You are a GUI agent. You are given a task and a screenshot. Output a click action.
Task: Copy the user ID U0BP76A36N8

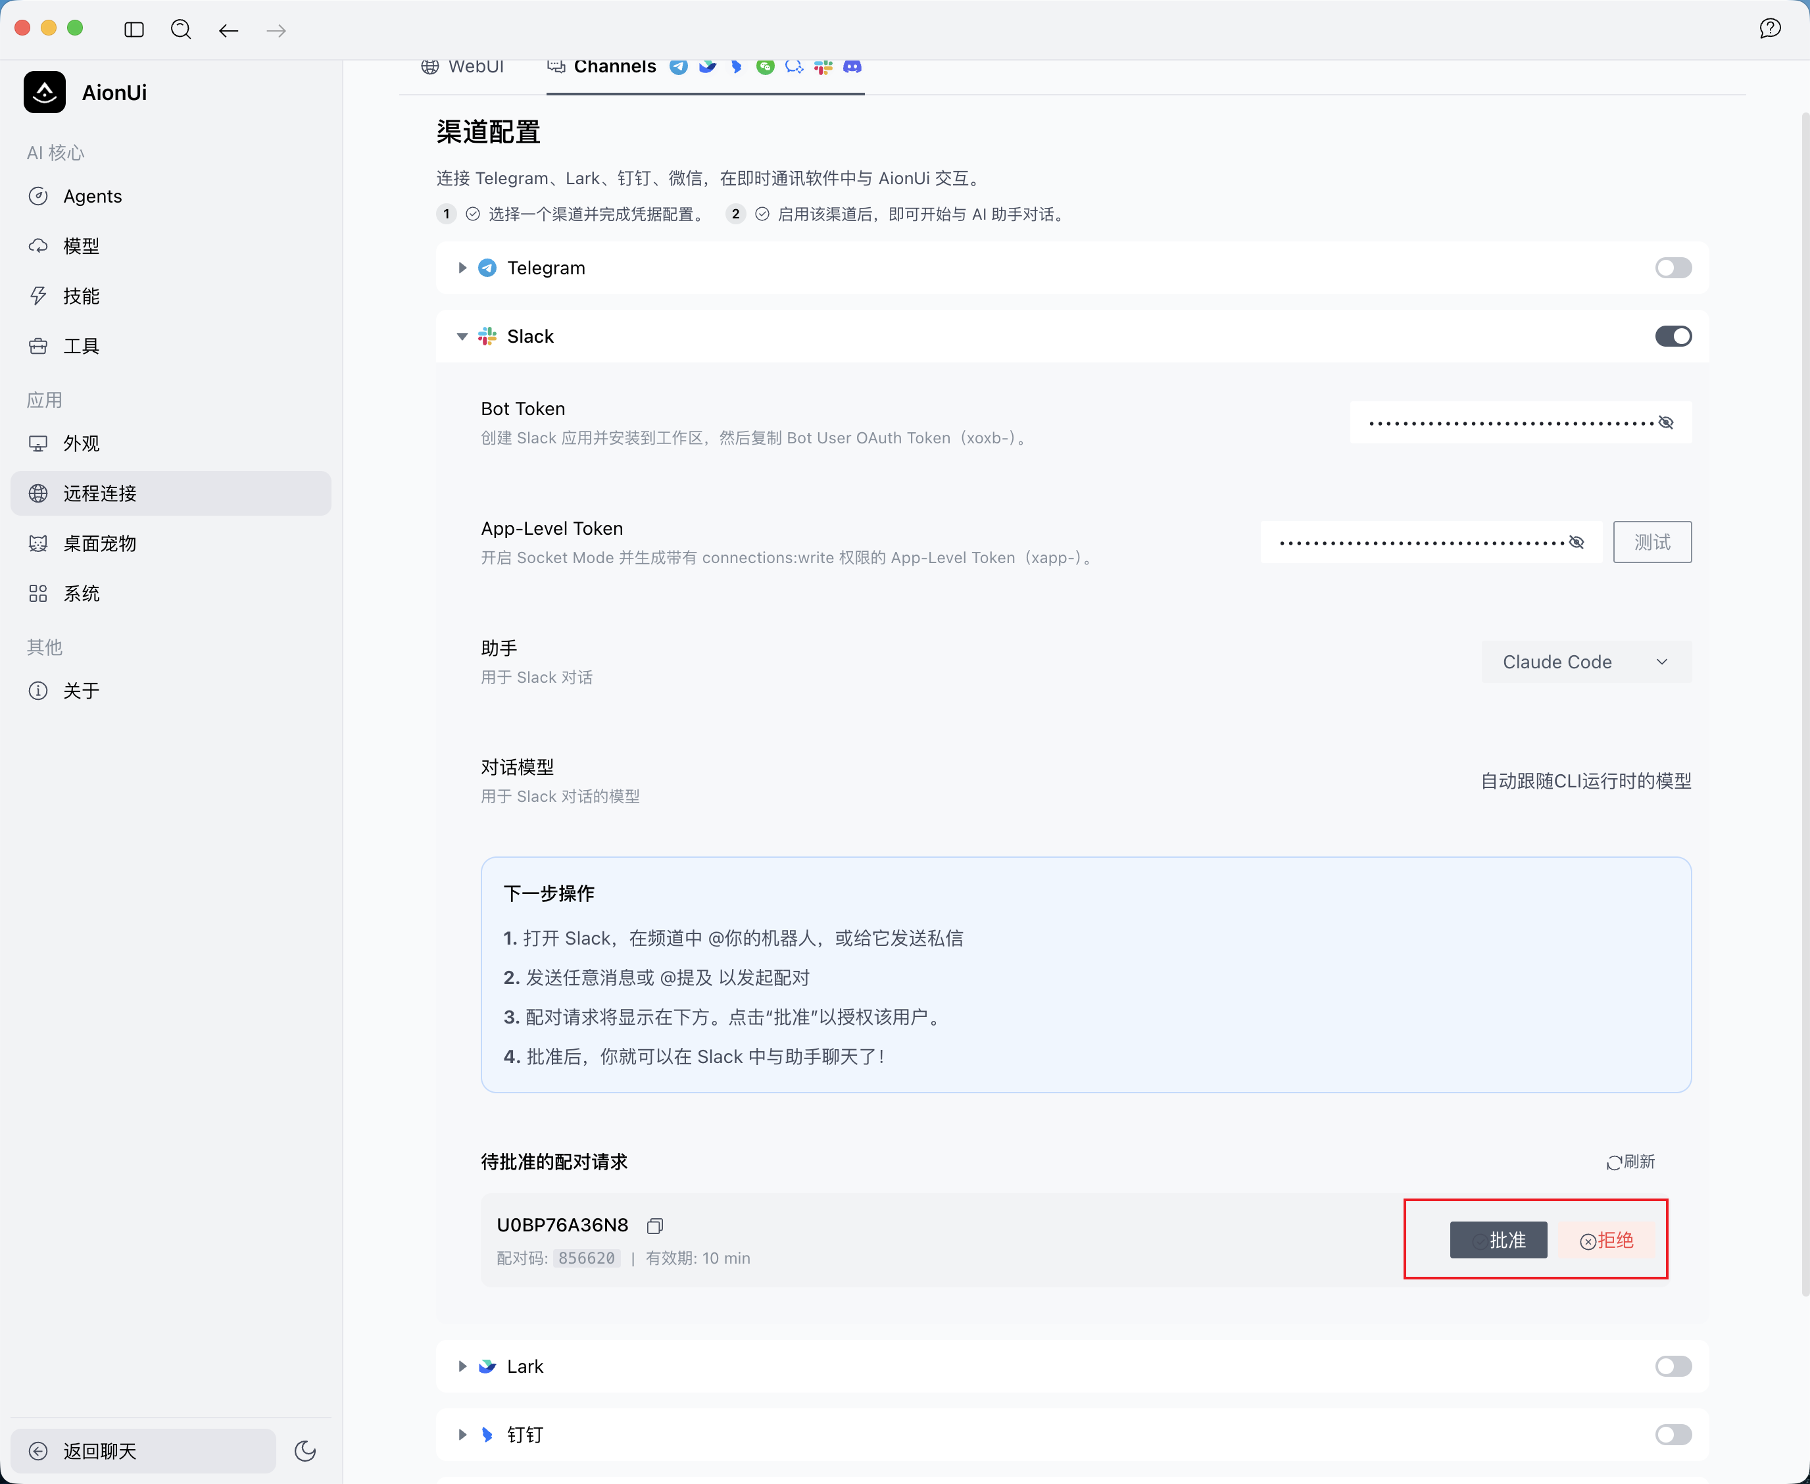[x=654, y=1226]
